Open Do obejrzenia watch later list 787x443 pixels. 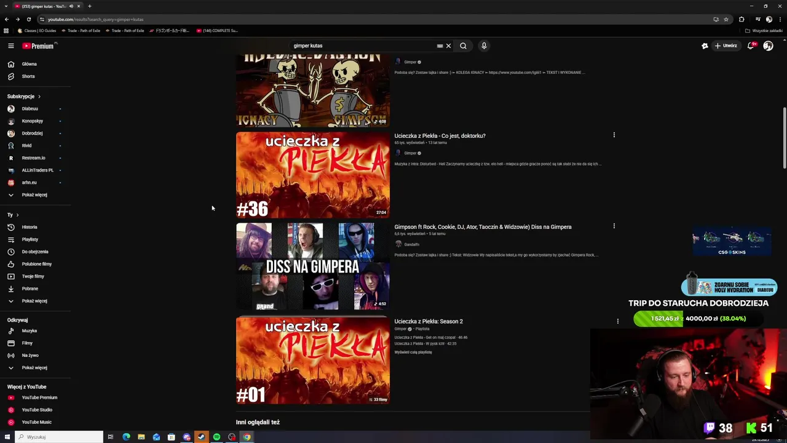[35, 252]
